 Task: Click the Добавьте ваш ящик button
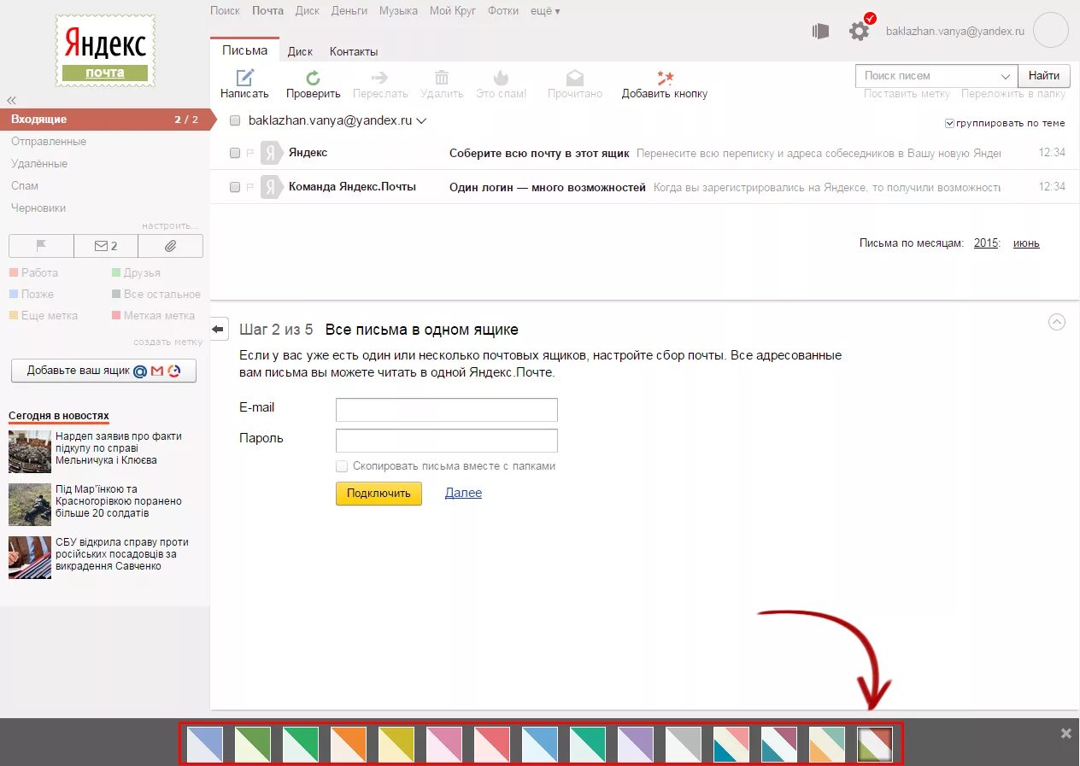click(x=103, y=371)
